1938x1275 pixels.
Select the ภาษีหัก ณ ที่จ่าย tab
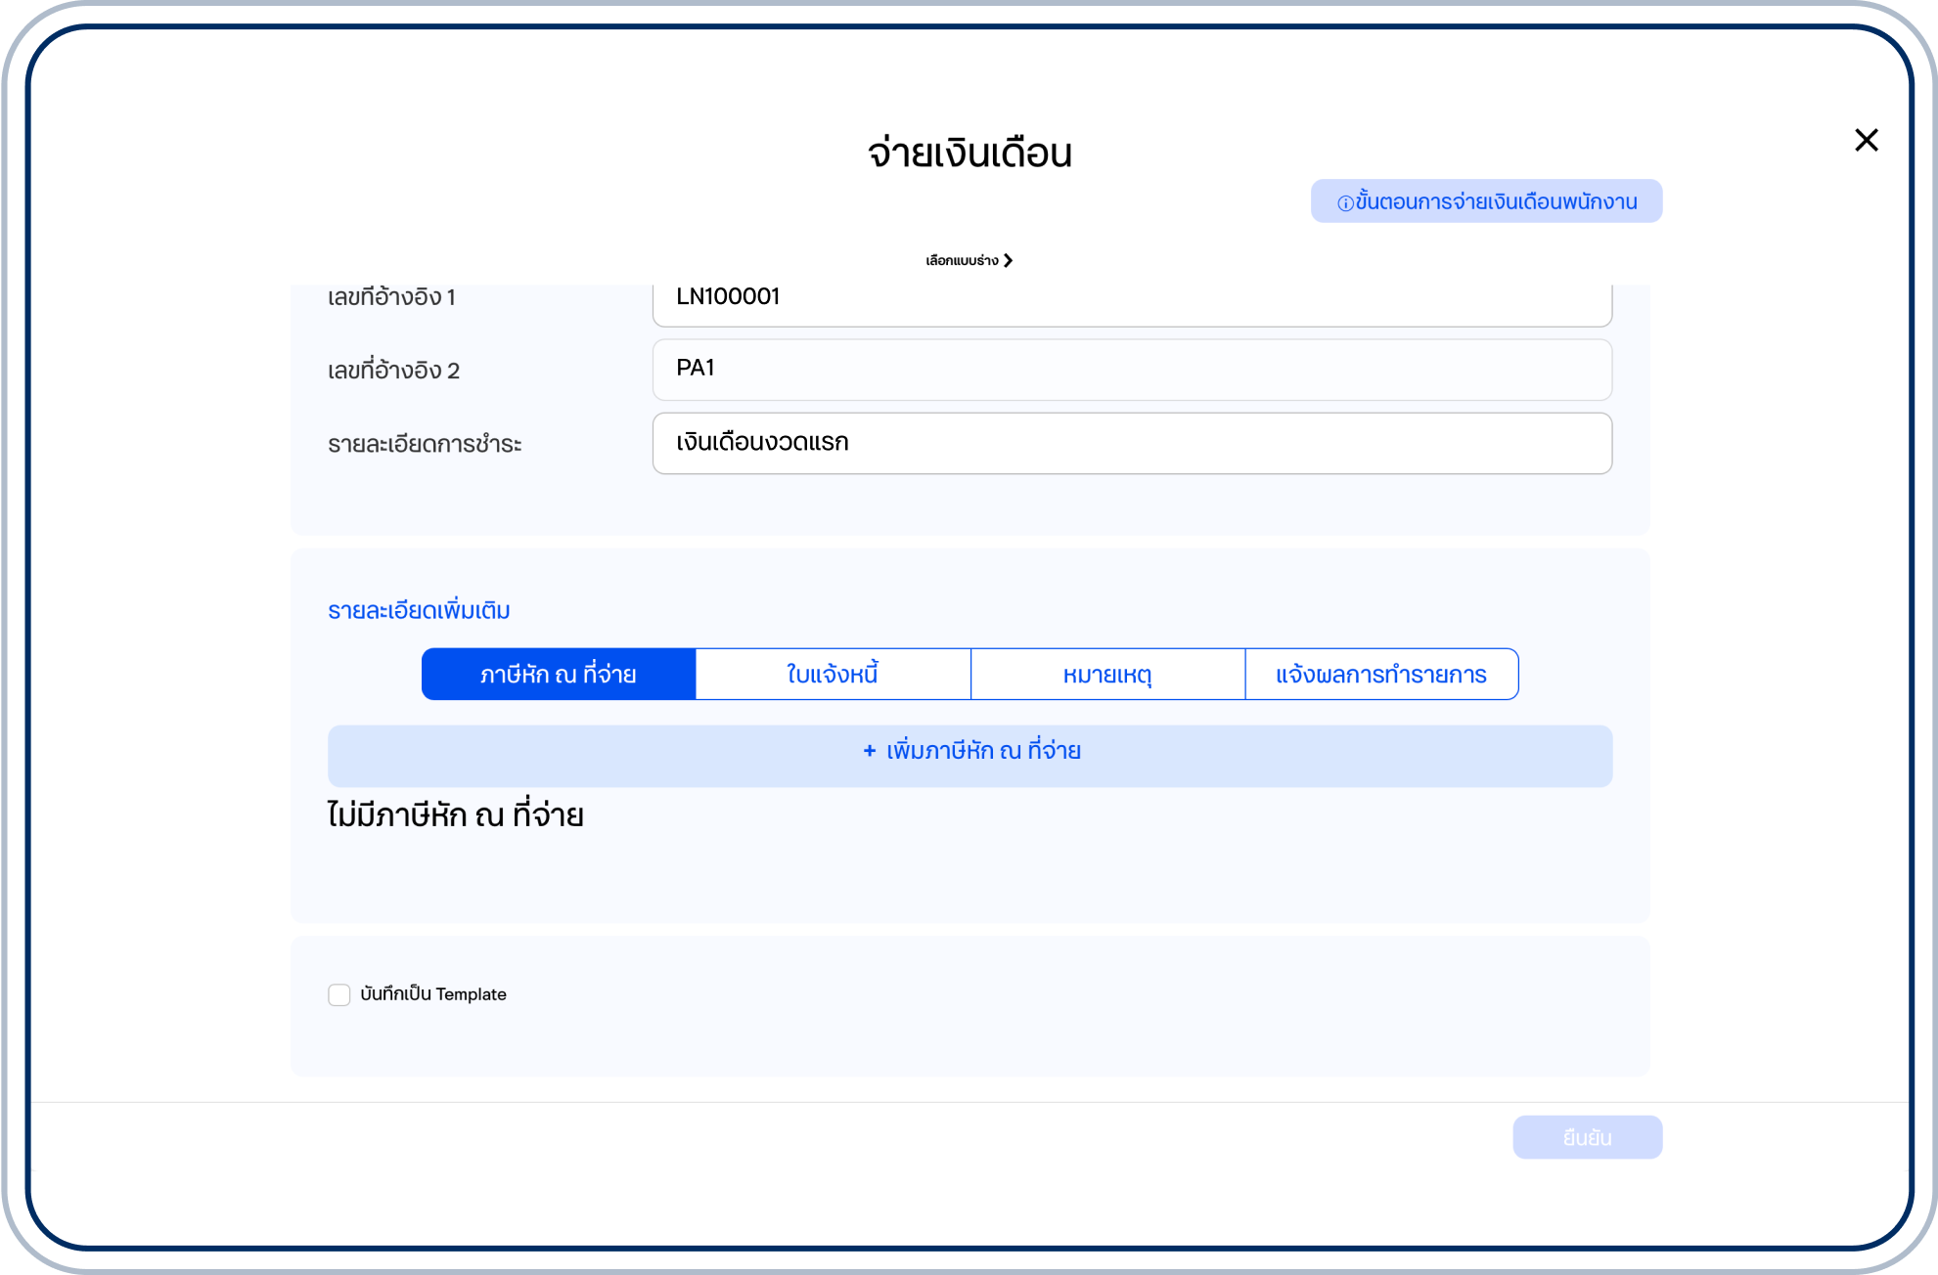[559, 675]
